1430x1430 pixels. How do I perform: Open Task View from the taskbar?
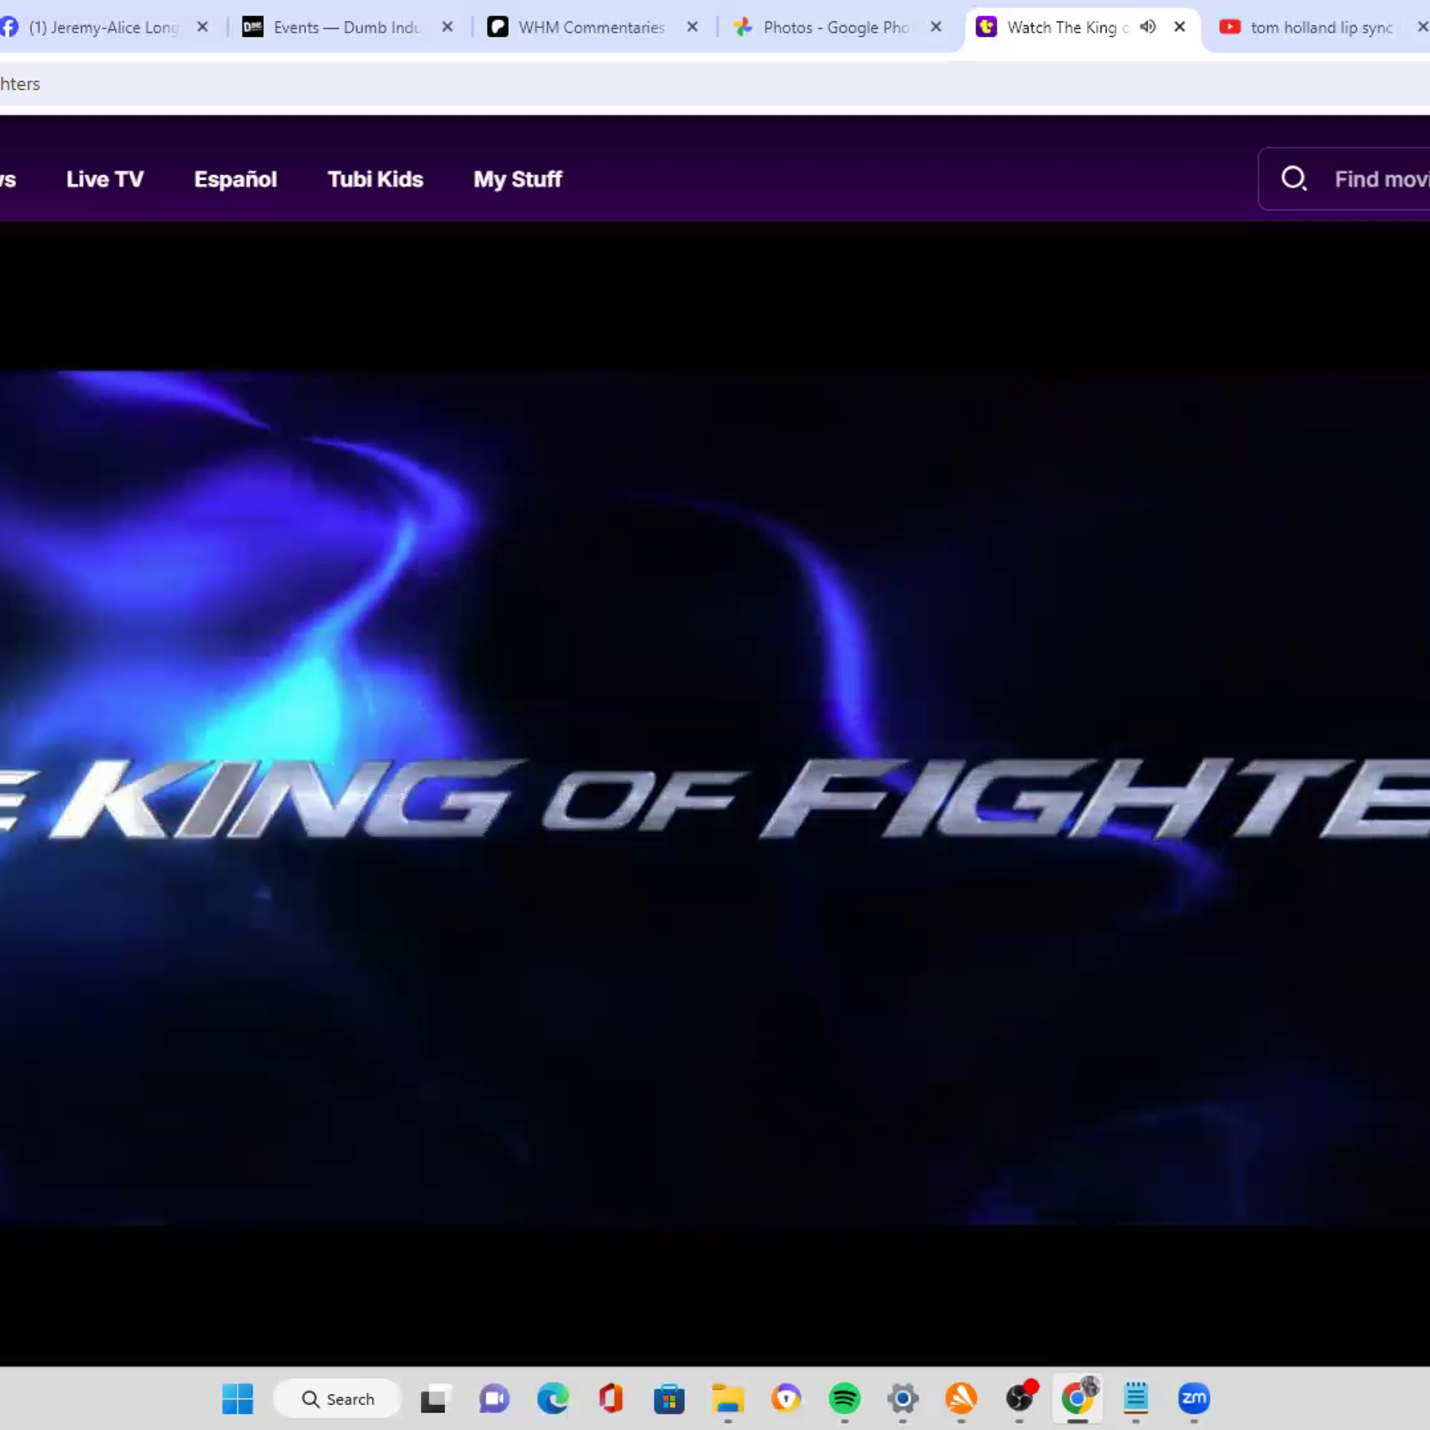tap(435, 1398)
